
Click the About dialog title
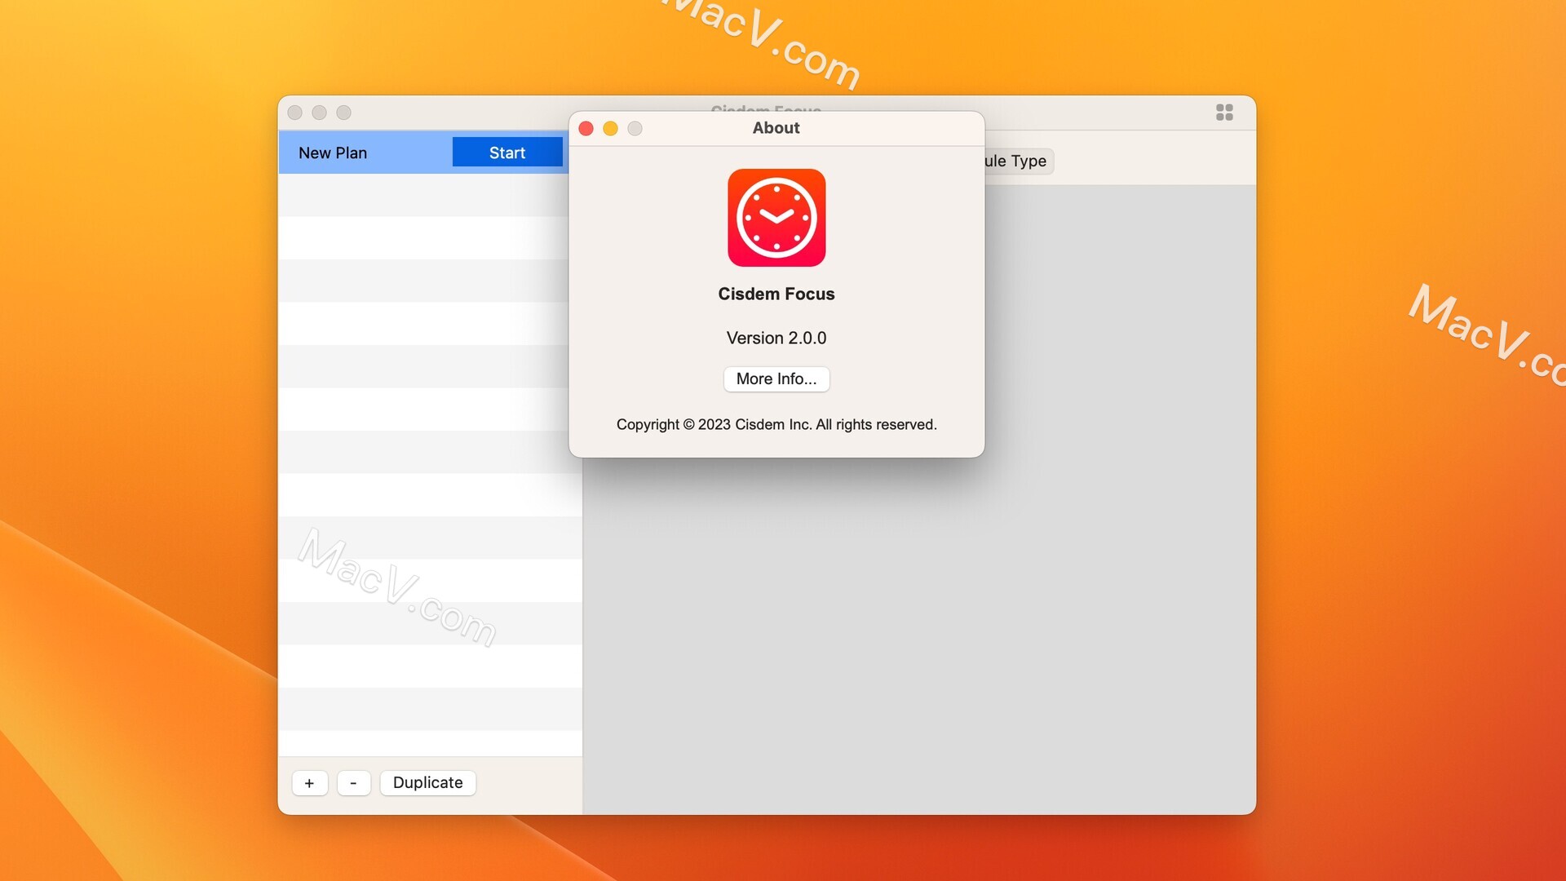click(776, 128)
